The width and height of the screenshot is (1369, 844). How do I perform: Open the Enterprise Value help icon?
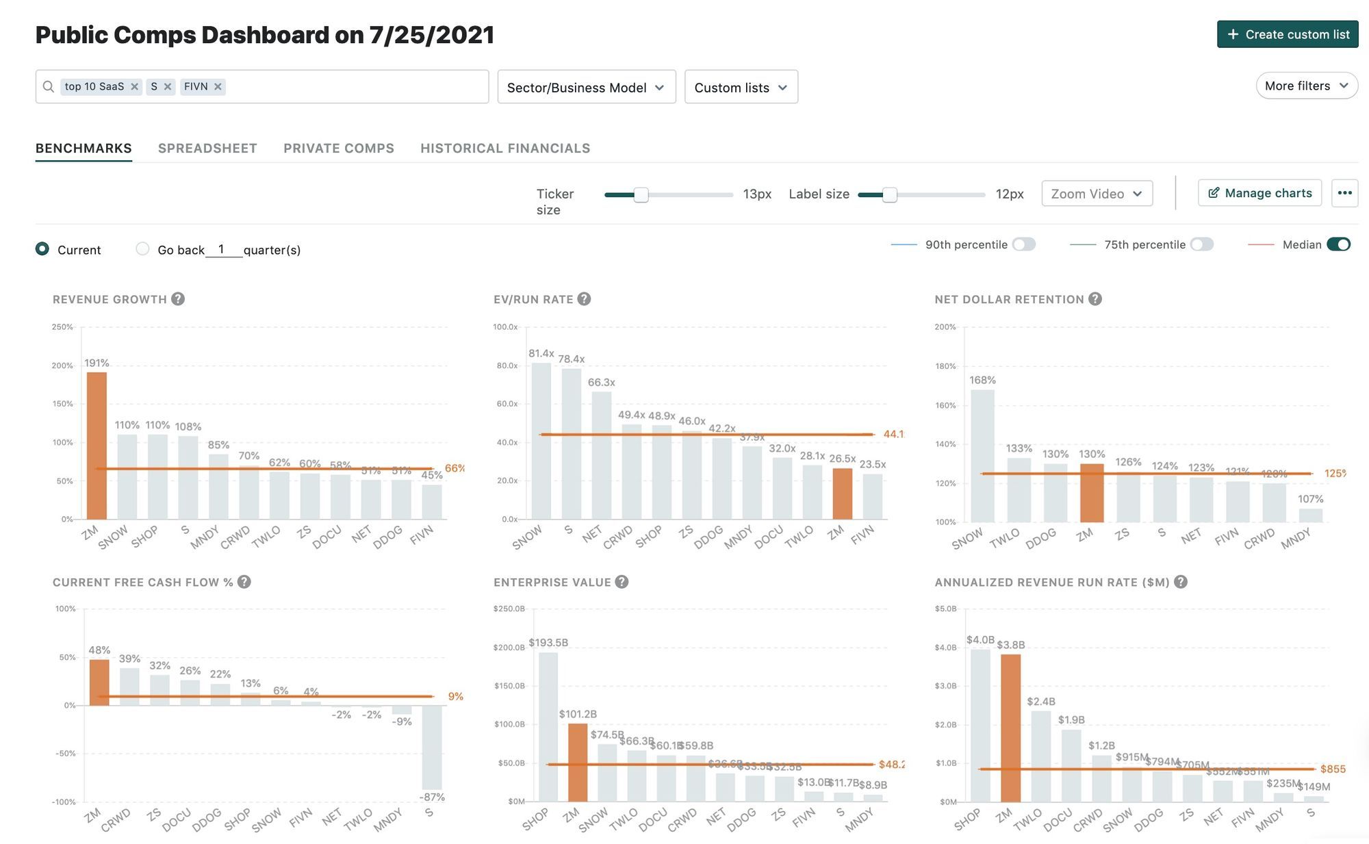point(621,581)
